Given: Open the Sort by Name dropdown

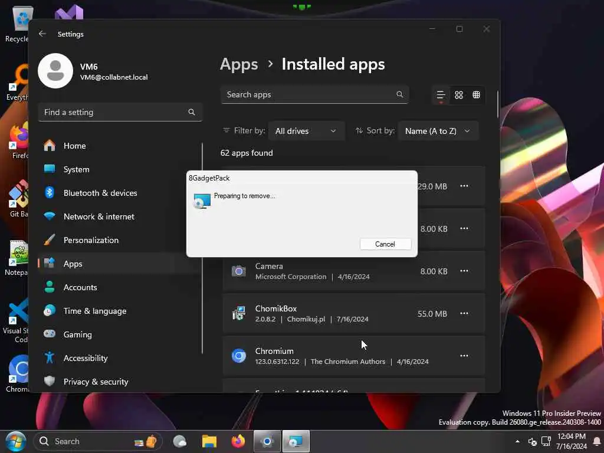Looking at the screenshot, I should click(x=438, y=131).
